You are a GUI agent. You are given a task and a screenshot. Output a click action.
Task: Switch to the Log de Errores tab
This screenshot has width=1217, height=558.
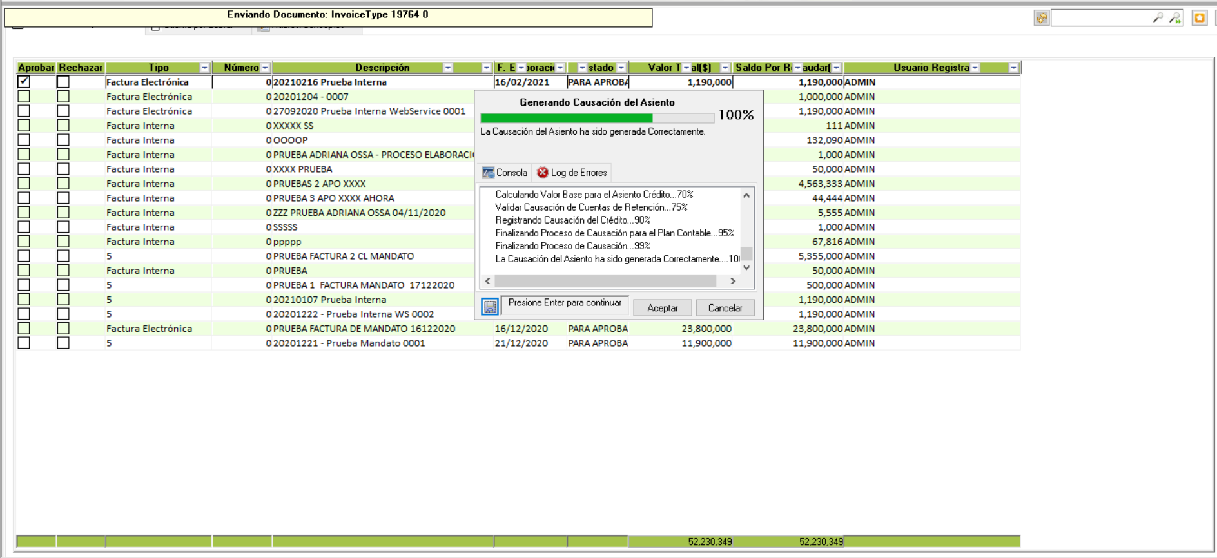[572, 173]
